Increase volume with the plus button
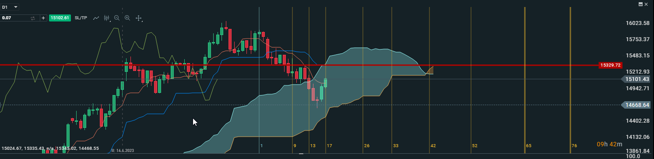654x159 pixels. tap(43, 18)
